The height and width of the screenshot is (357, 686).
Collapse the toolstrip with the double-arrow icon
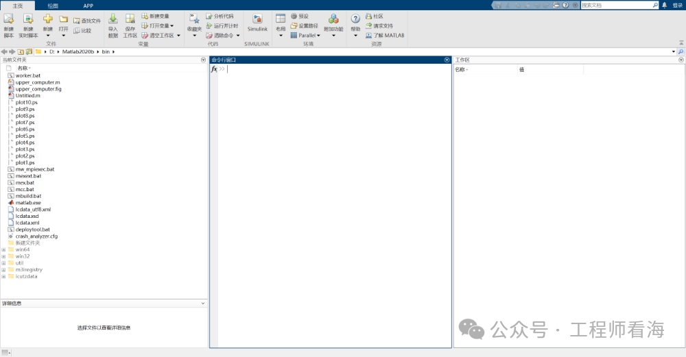(x=681, y=42)
